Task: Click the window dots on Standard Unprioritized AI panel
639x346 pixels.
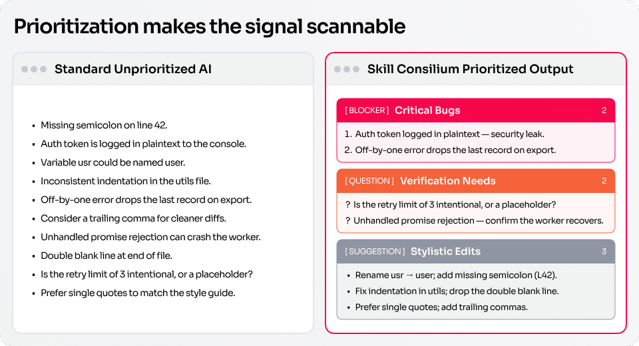Action: (34, 69)
